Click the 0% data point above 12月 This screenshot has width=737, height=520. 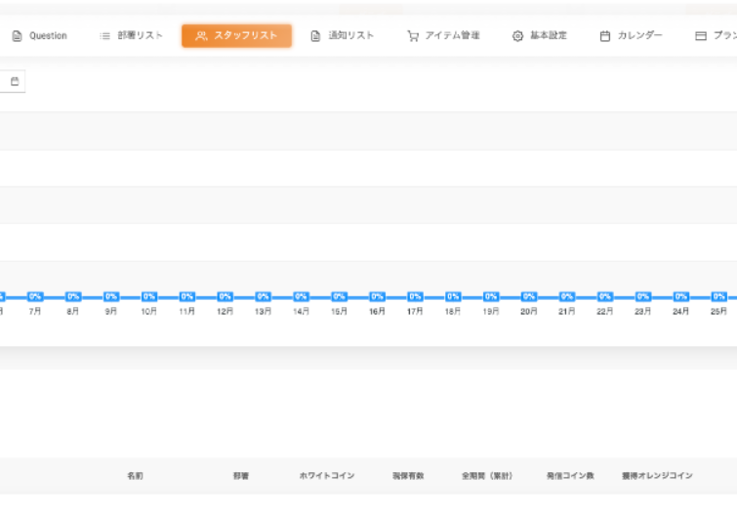point(225,296)
